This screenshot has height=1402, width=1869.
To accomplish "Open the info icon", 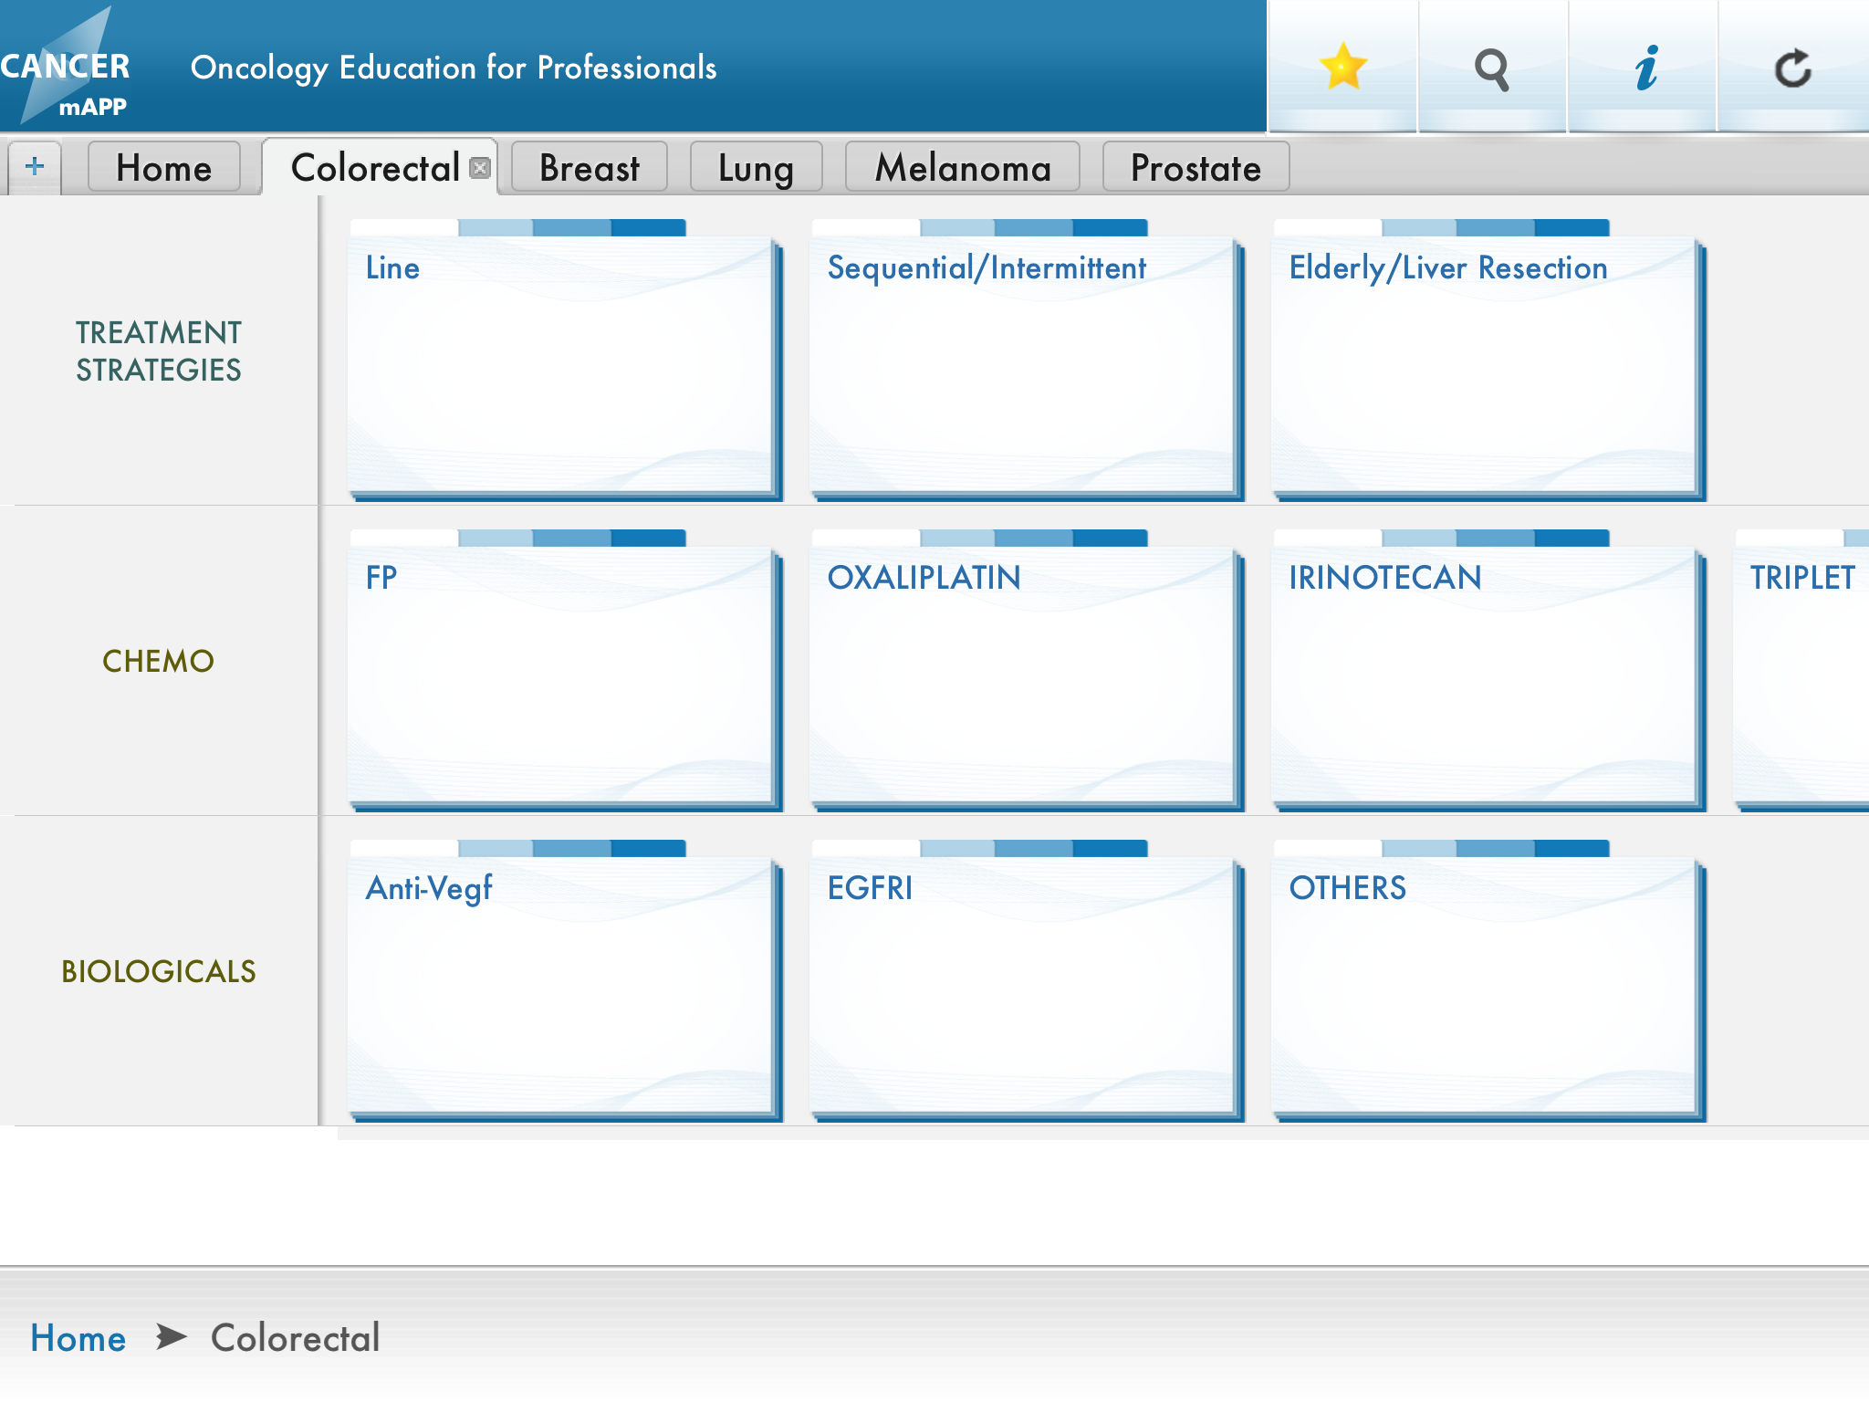I will (x=1645, y=67).
